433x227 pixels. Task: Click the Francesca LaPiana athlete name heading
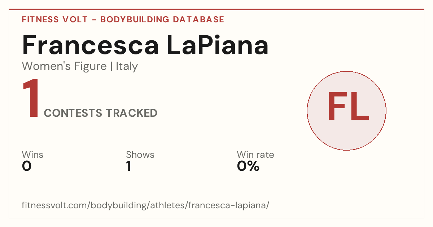pyautogui.click(x=145, y=45)
